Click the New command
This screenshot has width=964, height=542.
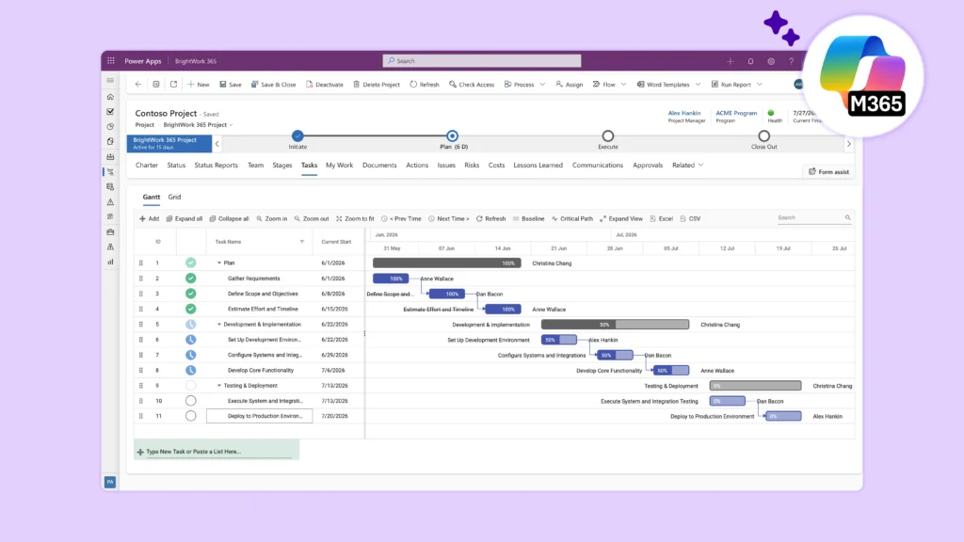pyautogui.click(x=199, y=84)
